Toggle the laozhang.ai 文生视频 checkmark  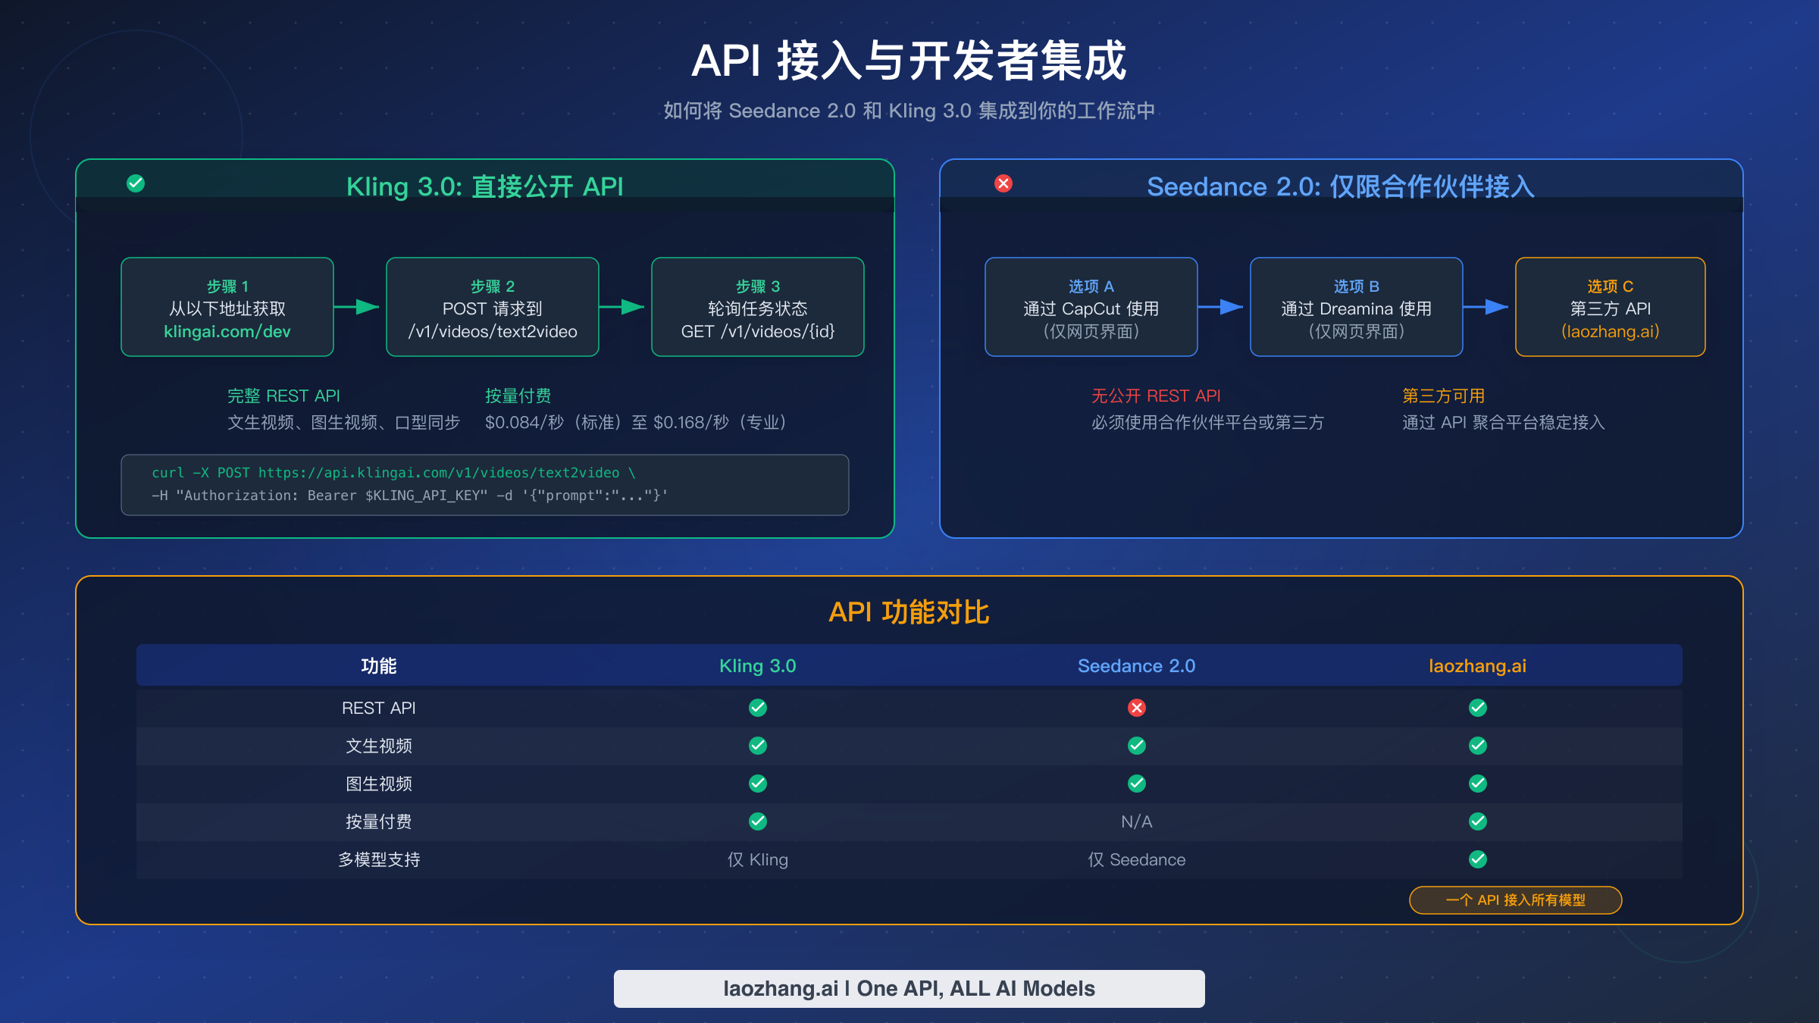tap(1476, 746)
